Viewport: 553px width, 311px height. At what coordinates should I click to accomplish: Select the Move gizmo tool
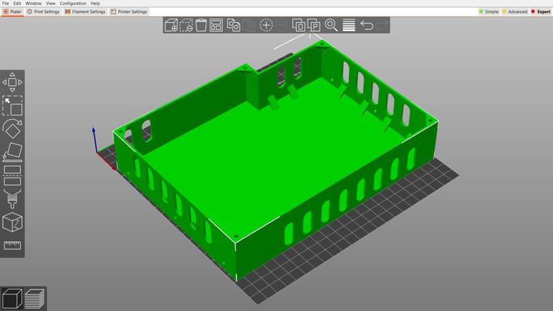coord(12,83)
